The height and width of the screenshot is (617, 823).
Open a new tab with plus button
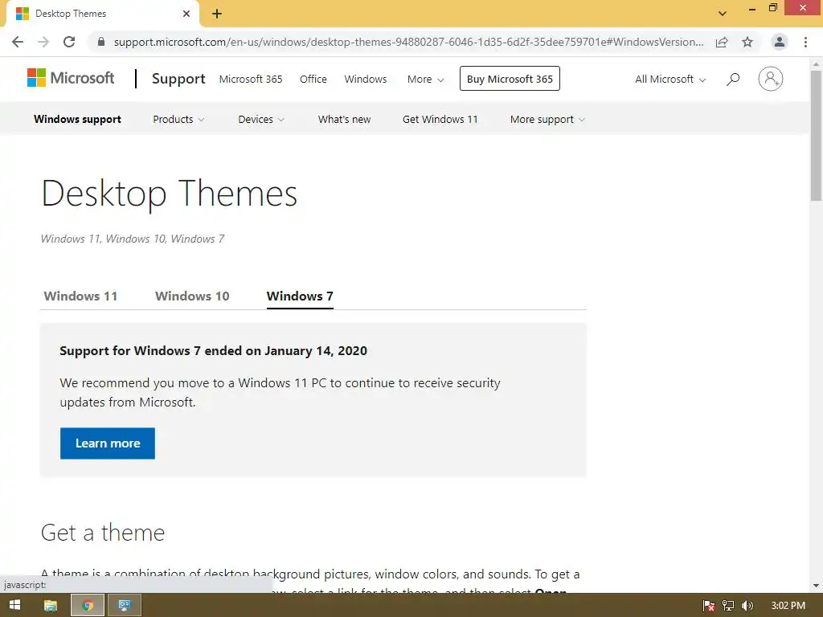coord(217,14)
